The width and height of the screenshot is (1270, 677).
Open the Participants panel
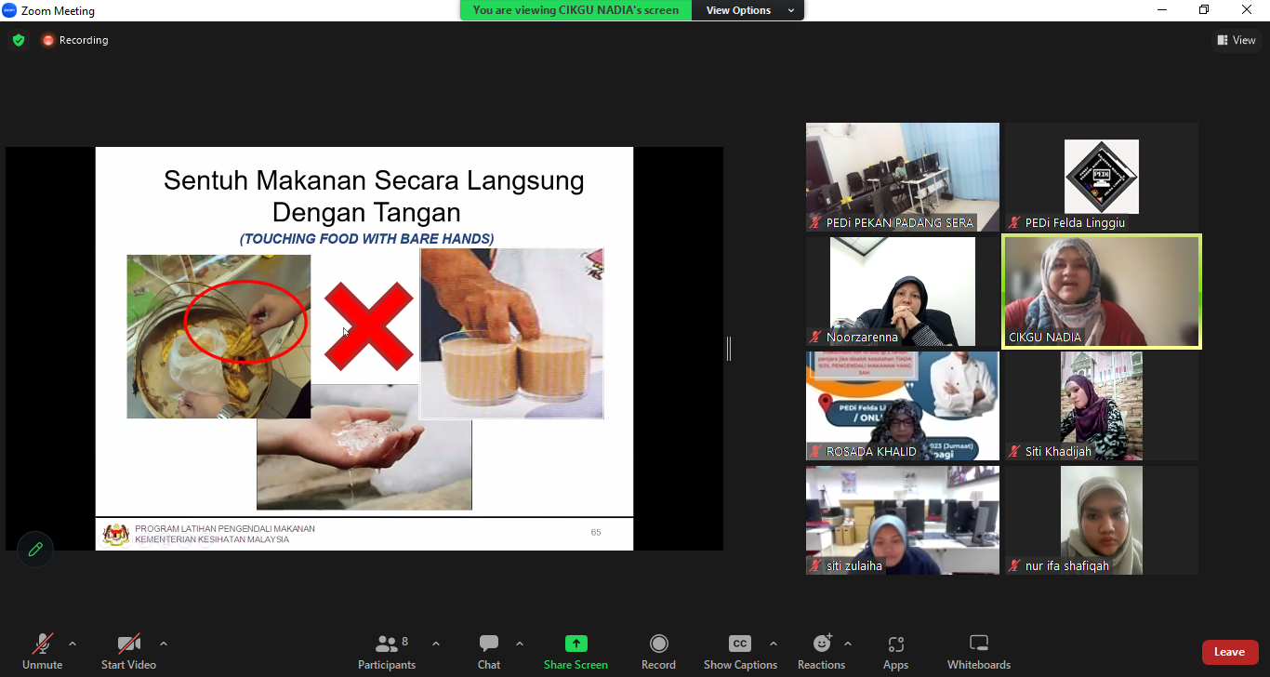(387, 651)
